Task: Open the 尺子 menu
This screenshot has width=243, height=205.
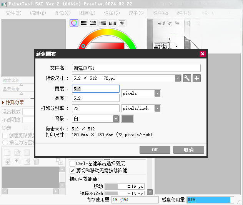Action: tap(136, 13)
